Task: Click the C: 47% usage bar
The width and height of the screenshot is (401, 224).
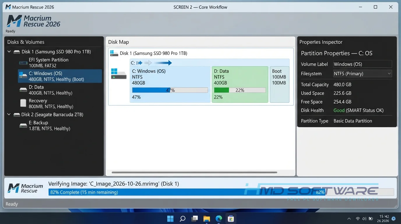Action: [x=170, y=90]
